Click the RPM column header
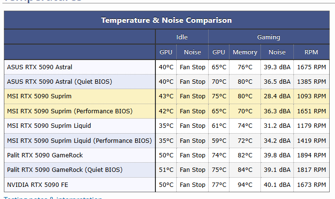This screenshot has height=199, width=335. click(312, 52)
